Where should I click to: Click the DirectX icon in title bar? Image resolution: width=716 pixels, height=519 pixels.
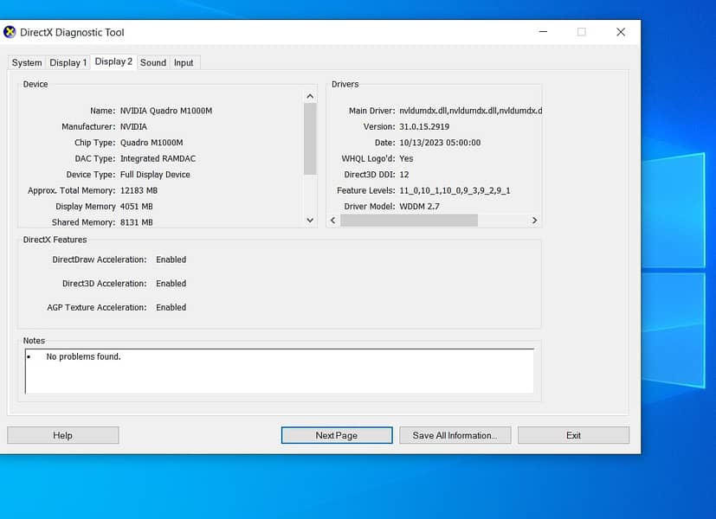click(x=10, y=32)
